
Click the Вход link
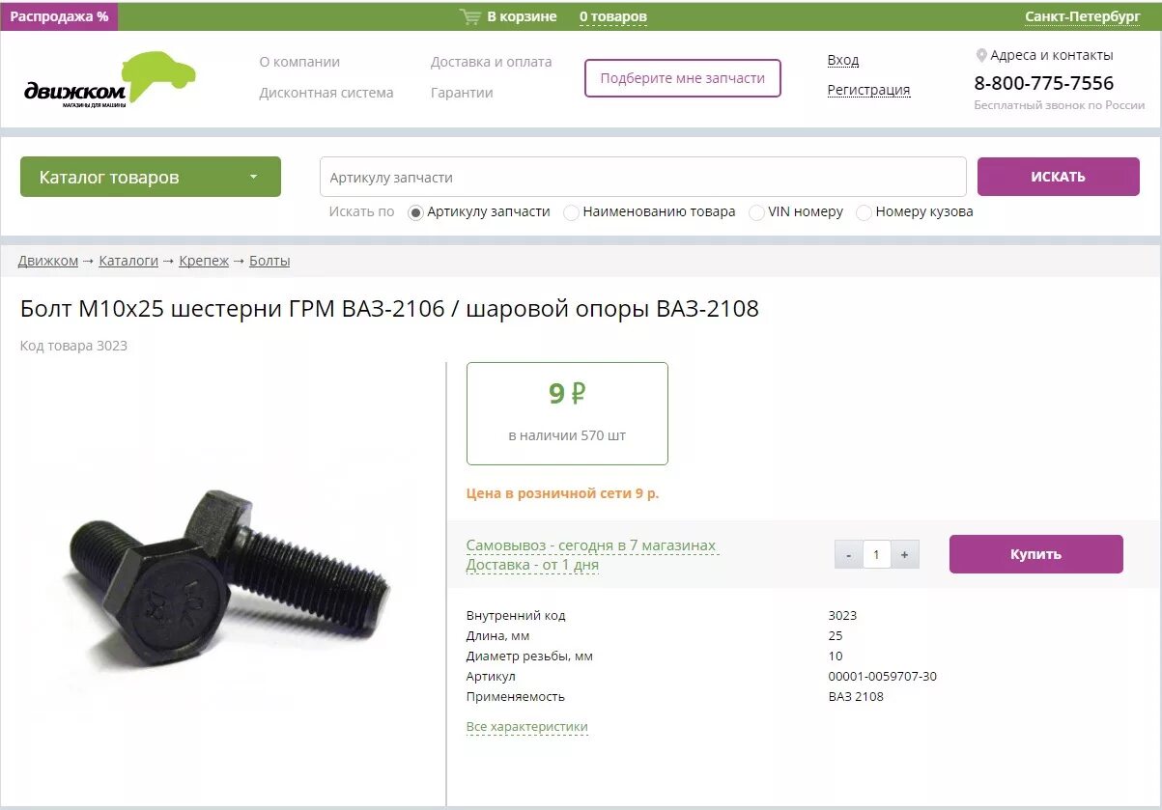843,60
